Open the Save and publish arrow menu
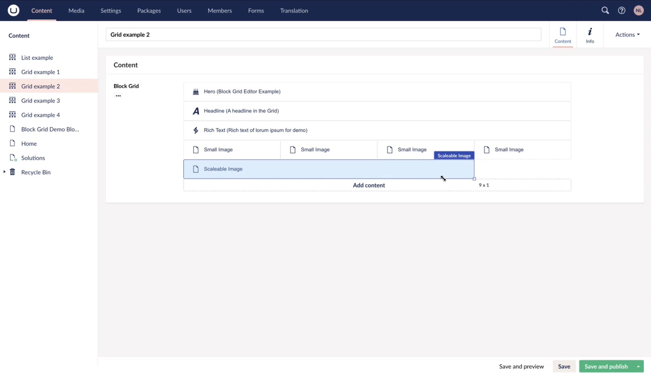This screenshot has height=375, width=651. (x=638, y=366)
